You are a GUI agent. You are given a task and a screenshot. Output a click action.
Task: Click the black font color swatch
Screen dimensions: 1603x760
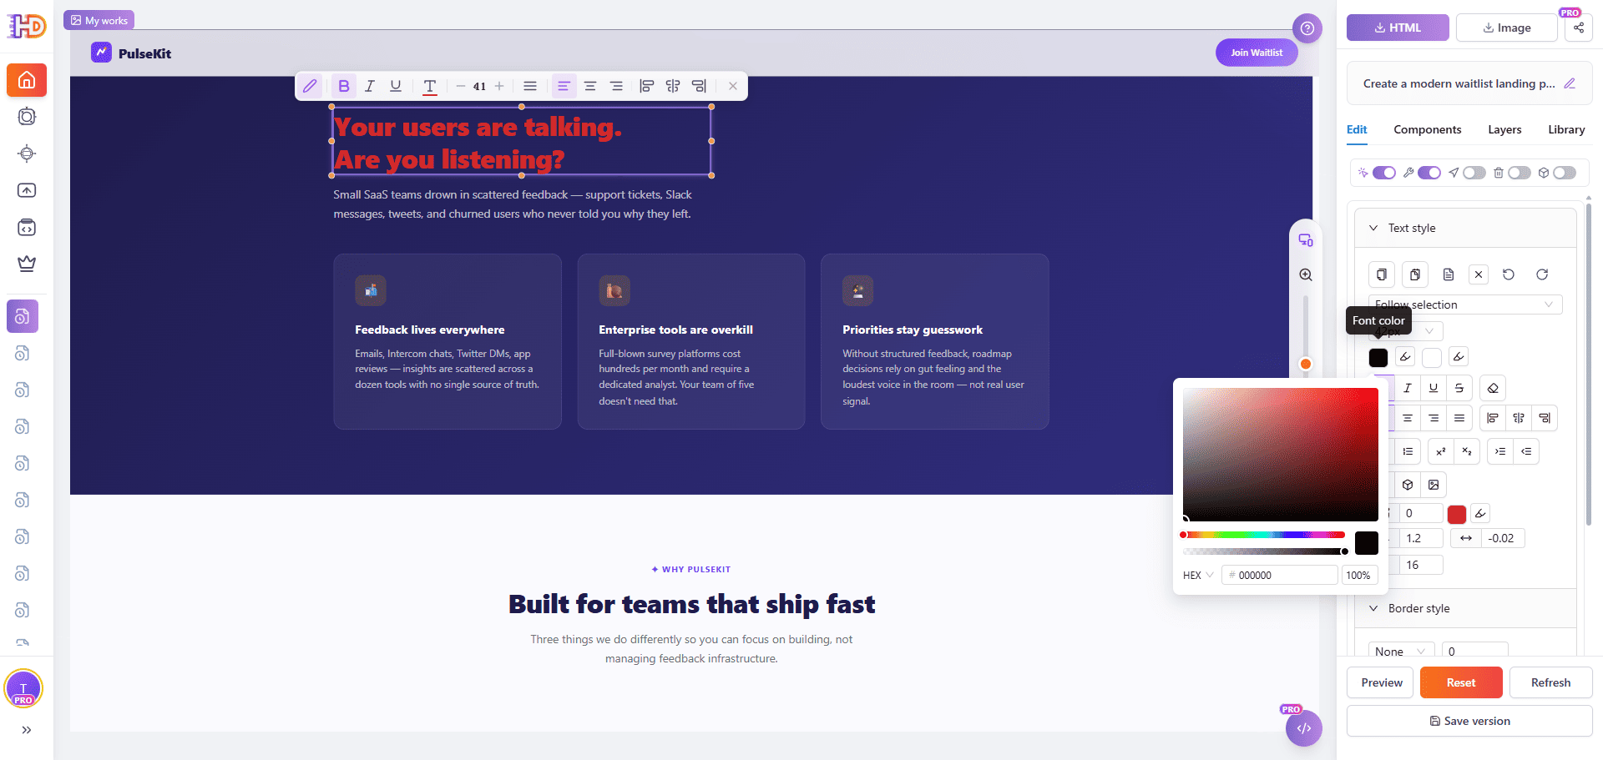tap(1378, 358)
